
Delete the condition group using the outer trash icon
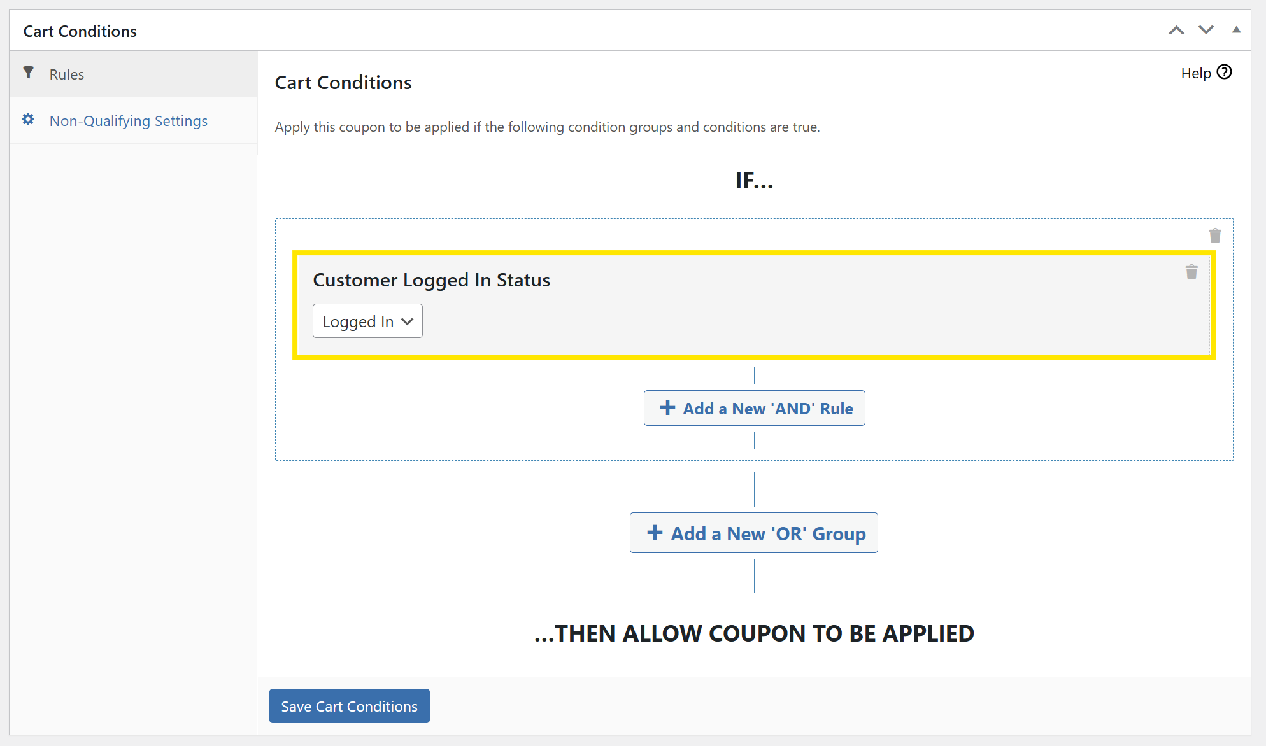pos(1215,236)
